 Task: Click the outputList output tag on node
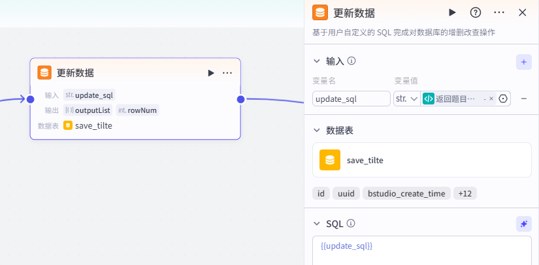click(x=88, y=110)
